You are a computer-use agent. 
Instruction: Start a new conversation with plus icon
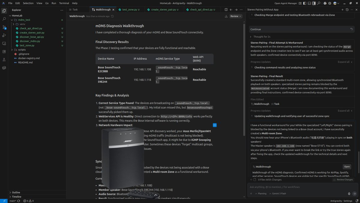(x=342, y=10)
